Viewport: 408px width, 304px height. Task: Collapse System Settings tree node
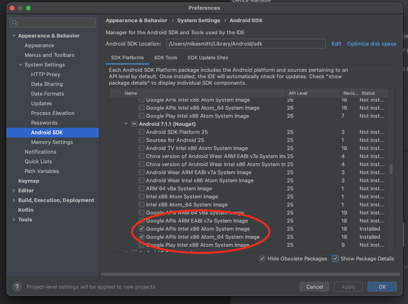pyautogui.click(x=20, y=65)
